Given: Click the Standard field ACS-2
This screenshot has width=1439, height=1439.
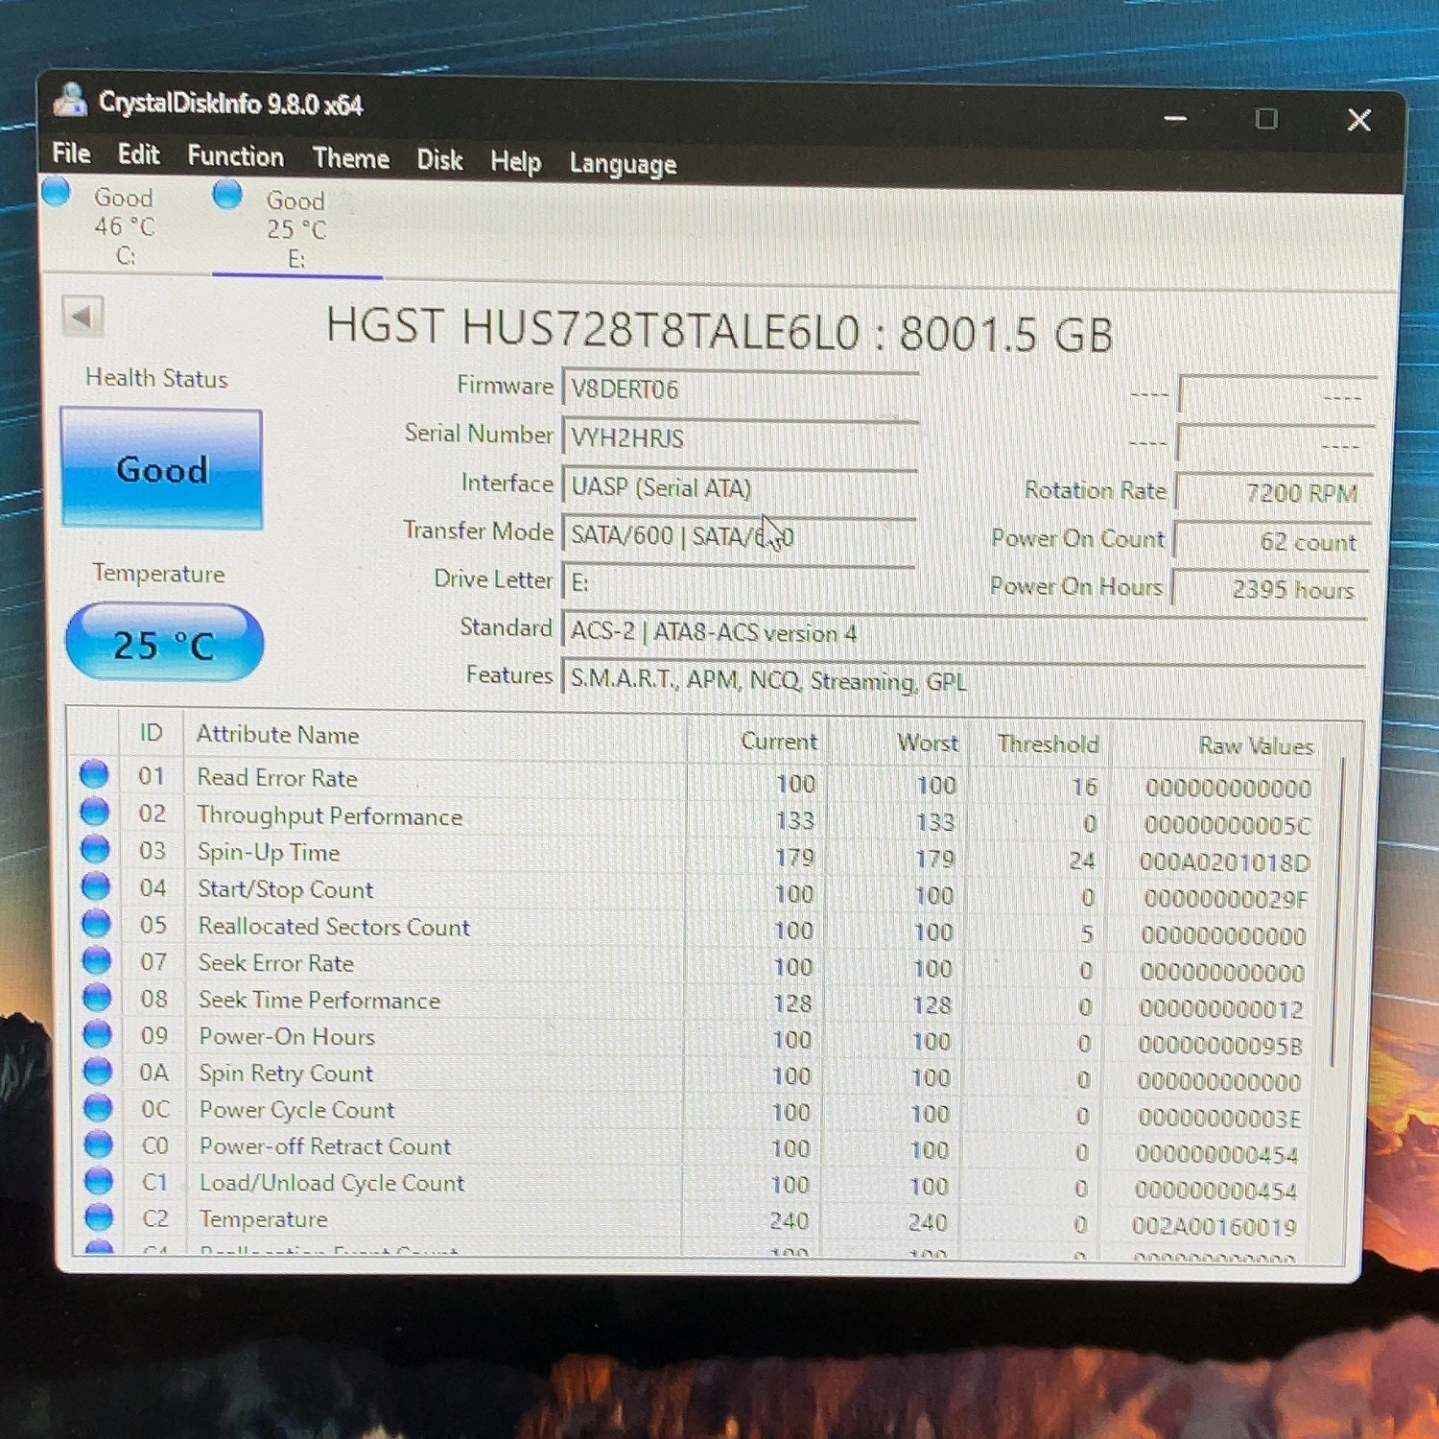Looking at the screenshot, I should (963, 633).
